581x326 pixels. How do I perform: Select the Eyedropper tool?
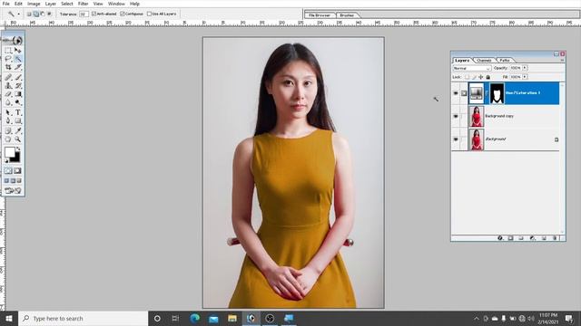(17, 130)
